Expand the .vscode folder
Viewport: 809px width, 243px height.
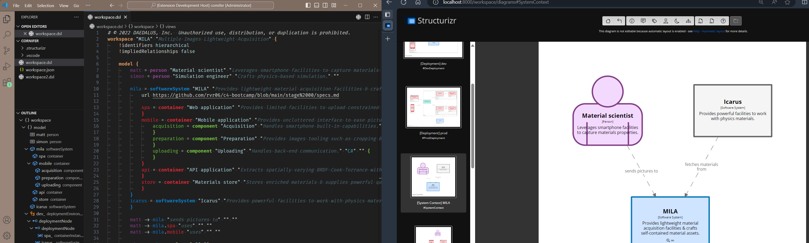click(22, 55)
